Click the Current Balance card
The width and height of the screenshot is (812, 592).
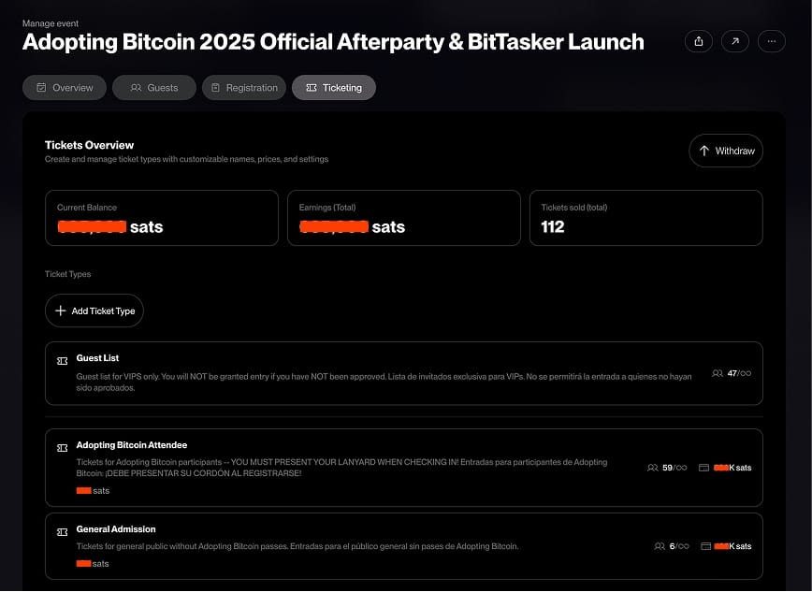tap(162, 218)
